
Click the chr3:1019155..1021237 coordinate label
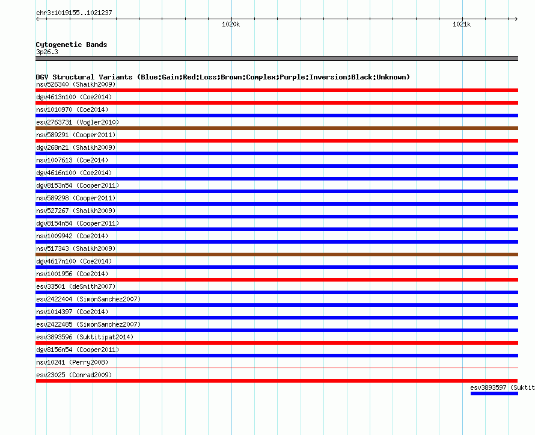coord(74,13)
